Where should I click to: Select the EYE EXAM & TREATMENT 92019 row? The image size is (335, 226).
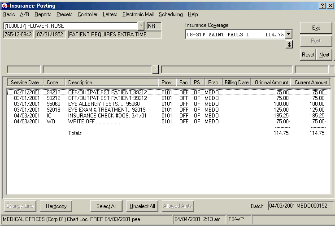(x=169, y=110)
